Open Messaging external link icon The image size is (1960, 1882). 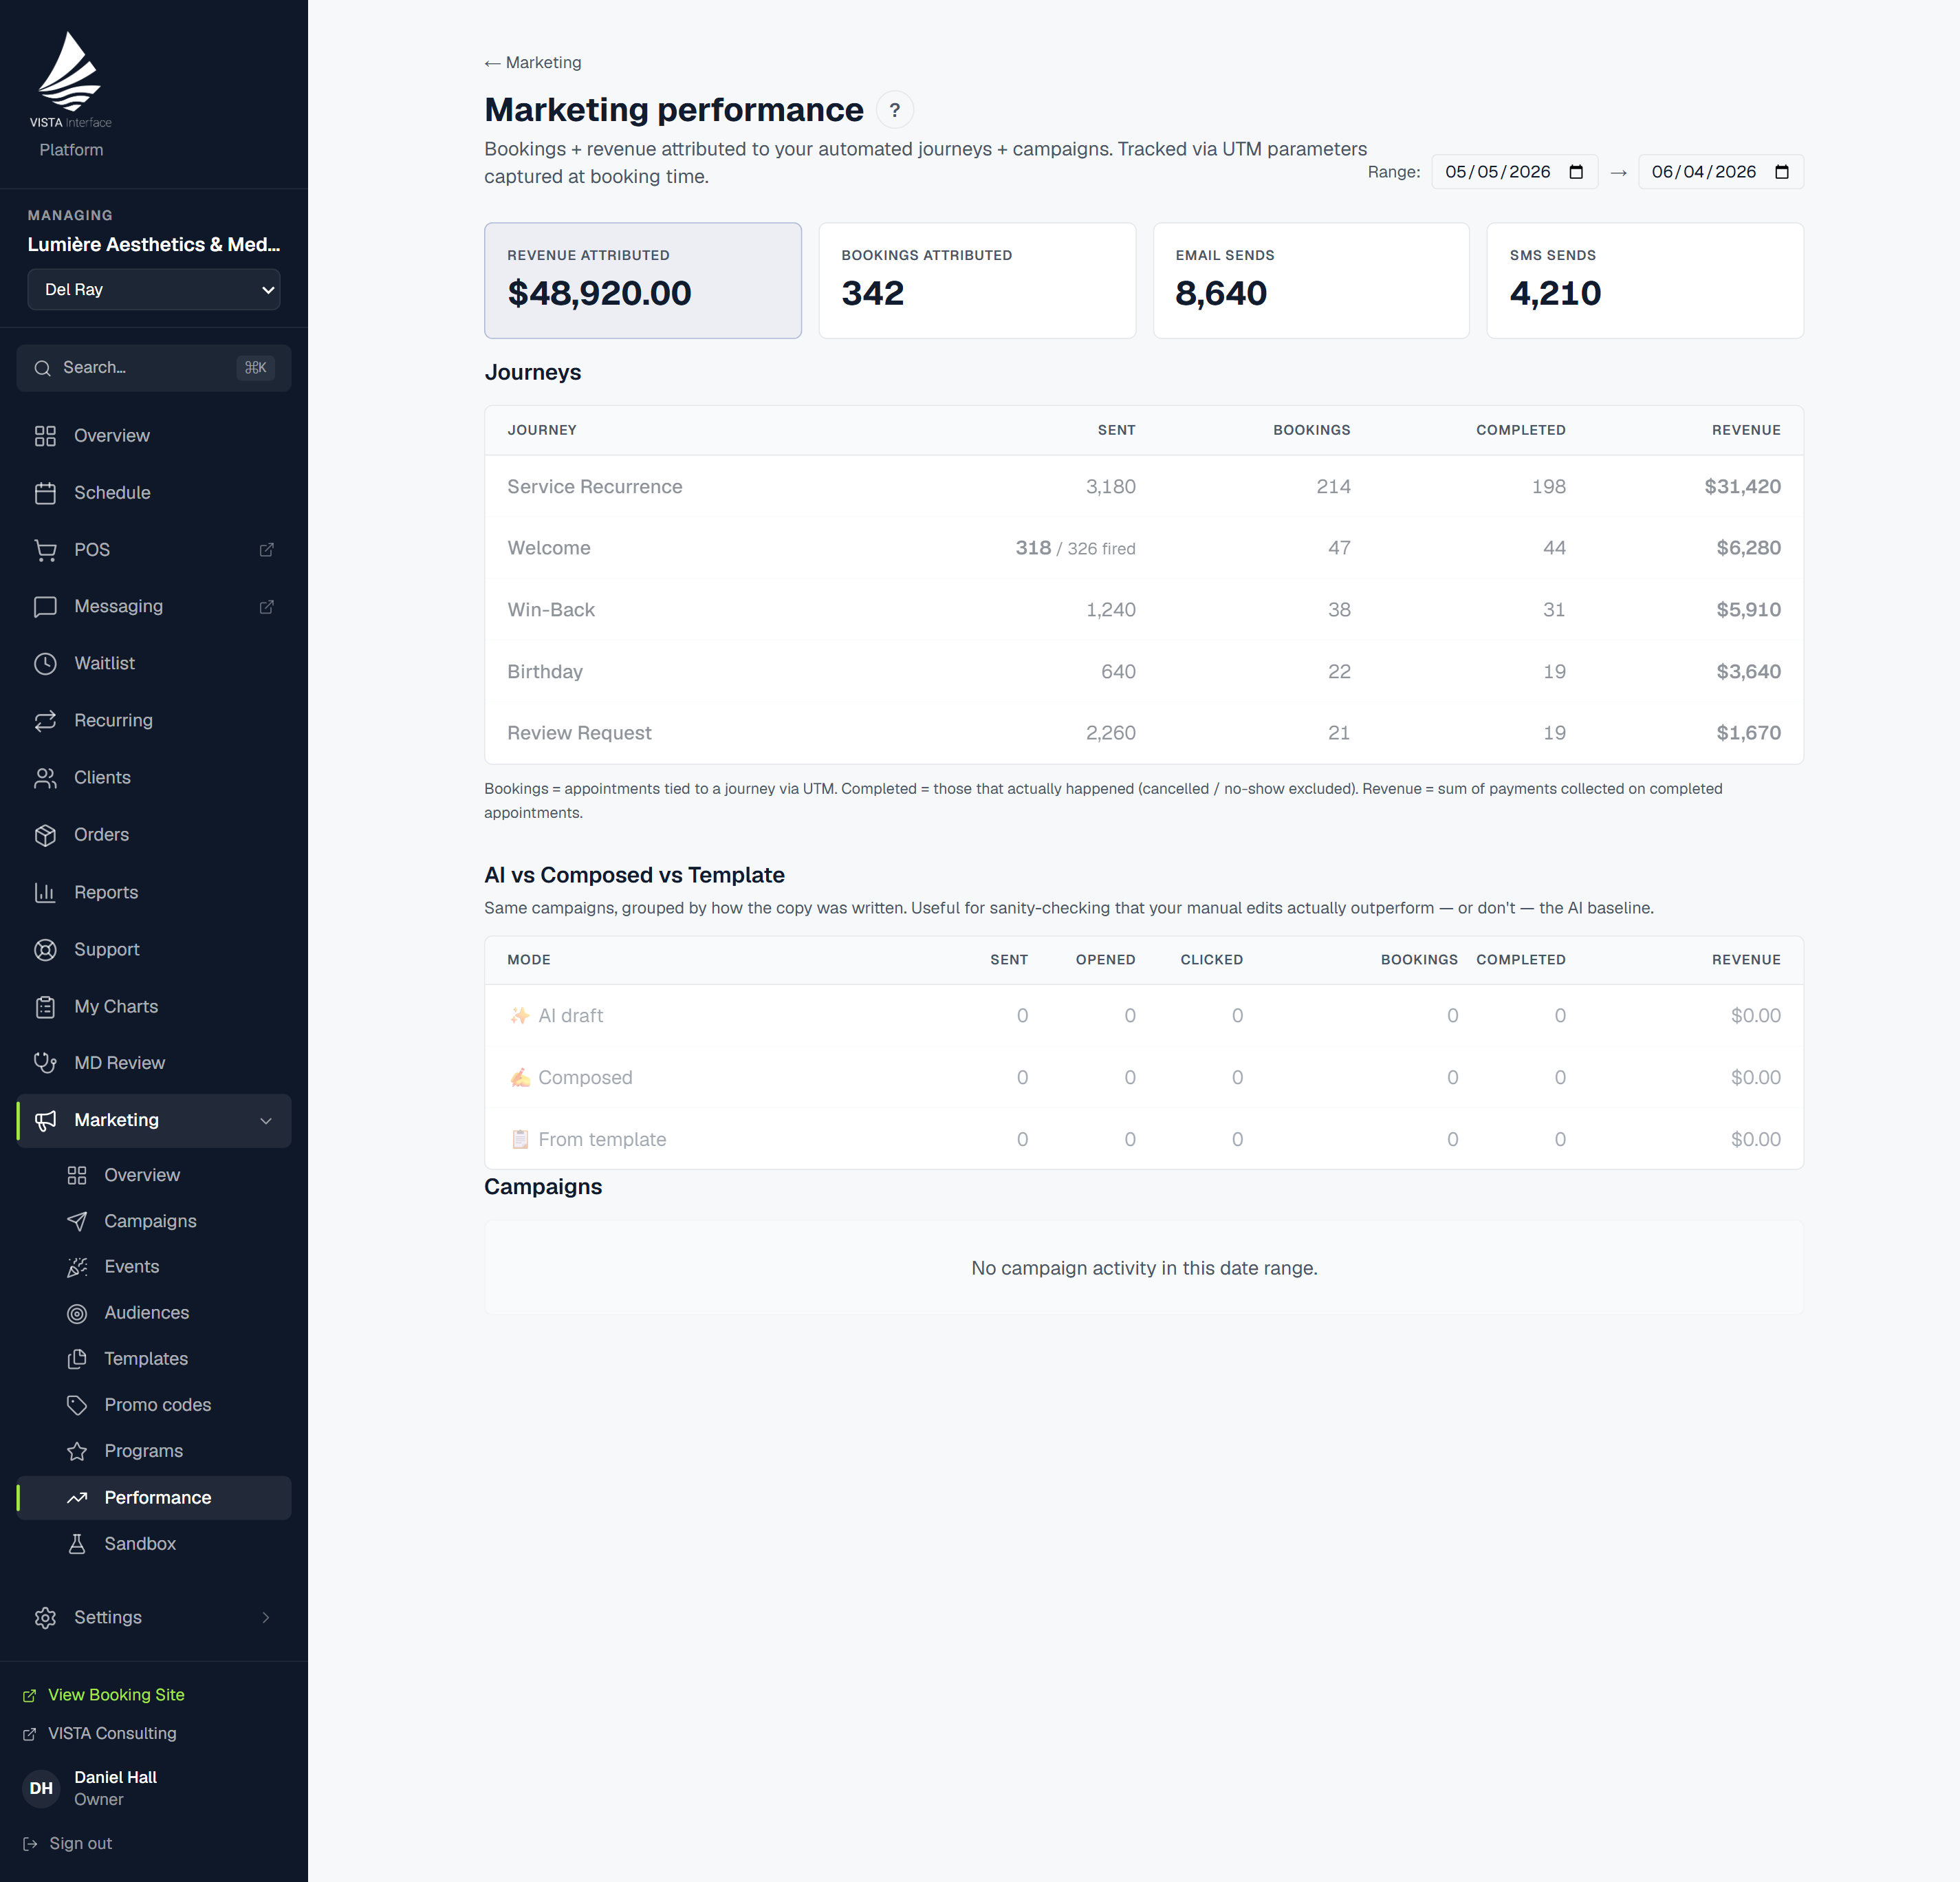[x=266, y=607]
